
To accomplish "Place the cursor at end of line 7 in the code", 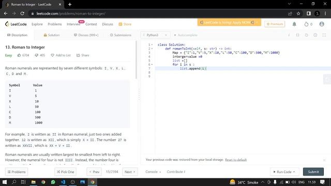I will pos(206,69).
